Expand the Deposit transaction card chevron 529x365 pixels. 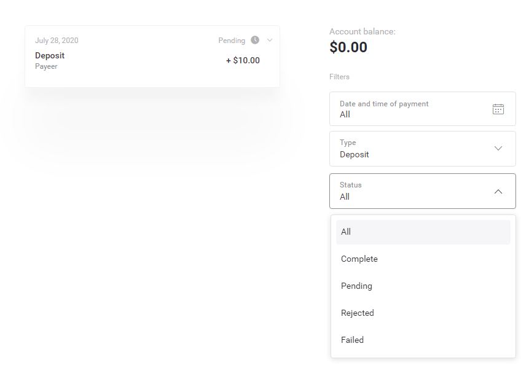(270, 40)
